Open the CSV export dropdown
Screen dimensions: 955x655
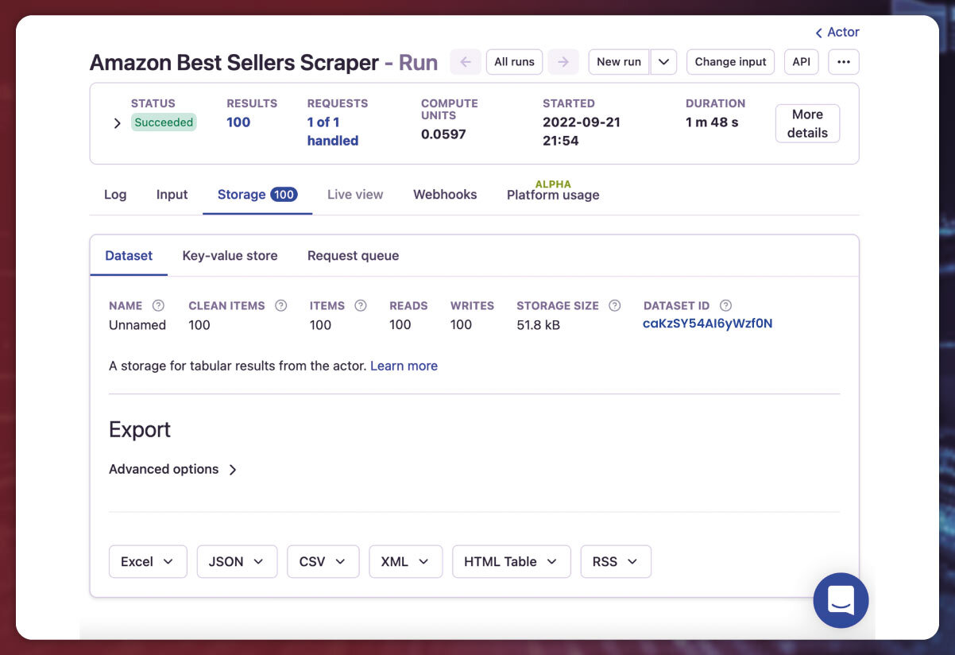click(x=323, y=561)
